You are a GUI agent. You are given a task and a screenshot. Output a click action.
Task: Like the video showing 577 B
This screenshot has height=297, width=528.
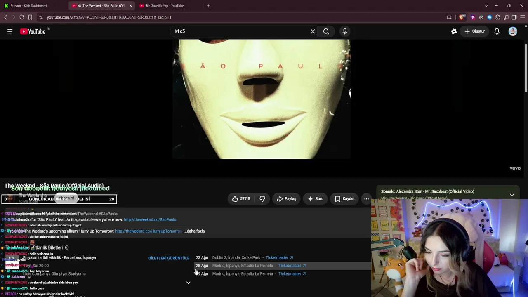point(241,199)
